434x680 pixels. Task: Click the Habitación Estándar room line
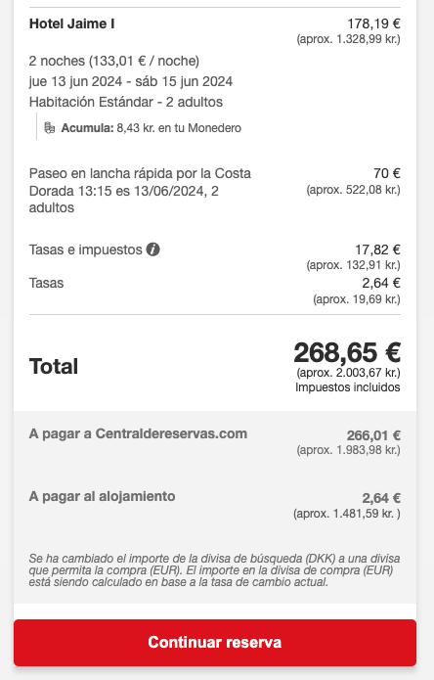[x=126, y=102]
